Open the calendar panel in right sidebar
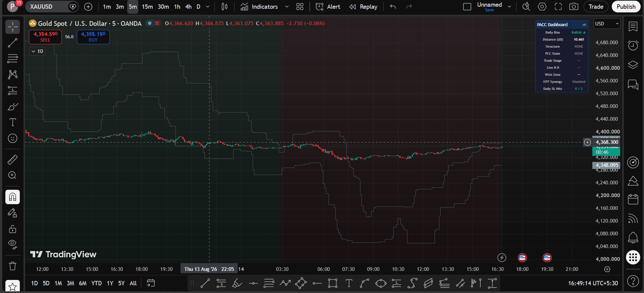 (x=633, y=199)
